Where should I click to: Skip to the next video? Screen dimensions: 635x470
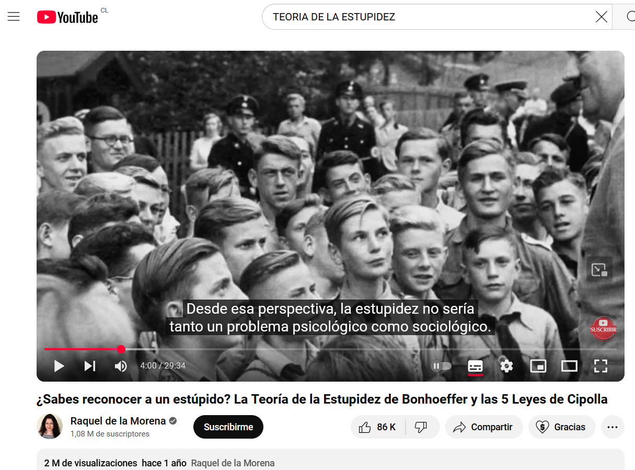(90, 366)
